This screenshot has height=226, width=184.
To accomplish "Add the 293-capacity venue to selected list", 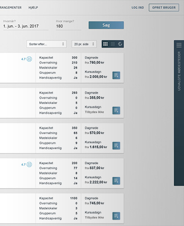I will point(116,110).
